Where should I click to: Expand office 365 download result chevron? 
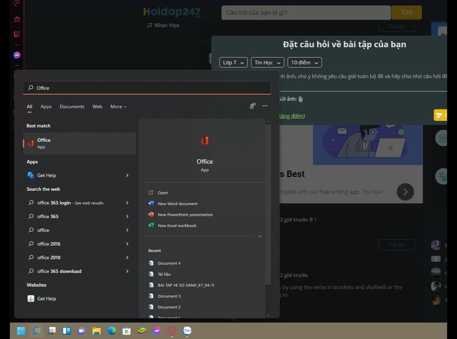click(x=127, y=271)
